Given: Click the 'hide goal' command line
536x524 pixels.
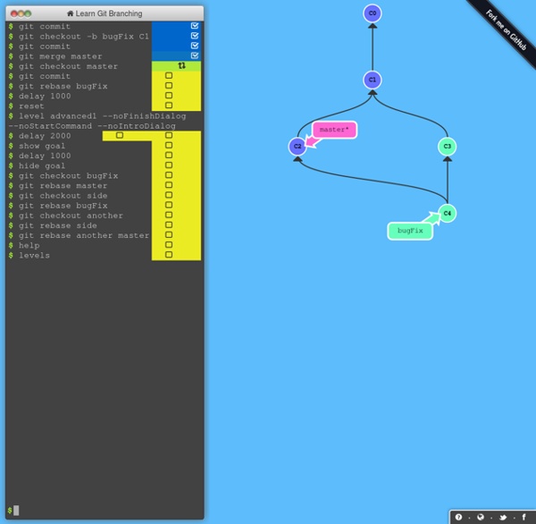Looking at the screenshot, I should (x=42, y=165).
